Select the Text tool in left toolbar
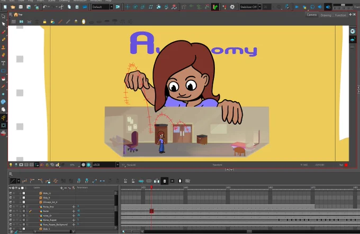 [x=4, y=63]
